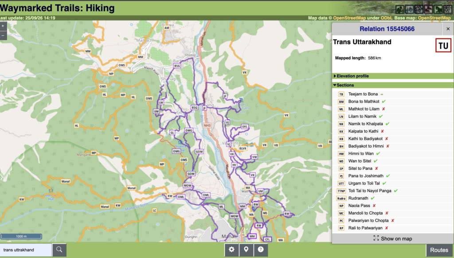This screenshot has width=454, height=258.
Task: Click the CFL route shield on map
Action: [x=267, y=239]
